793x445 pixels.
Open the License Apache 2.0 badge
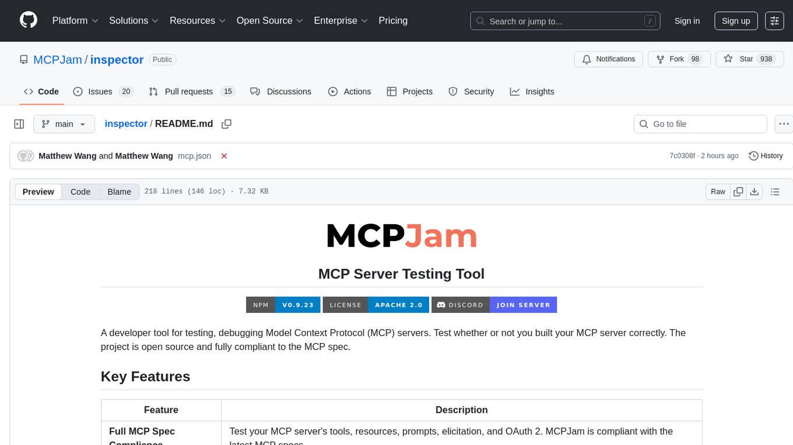[x=376, y=305]
